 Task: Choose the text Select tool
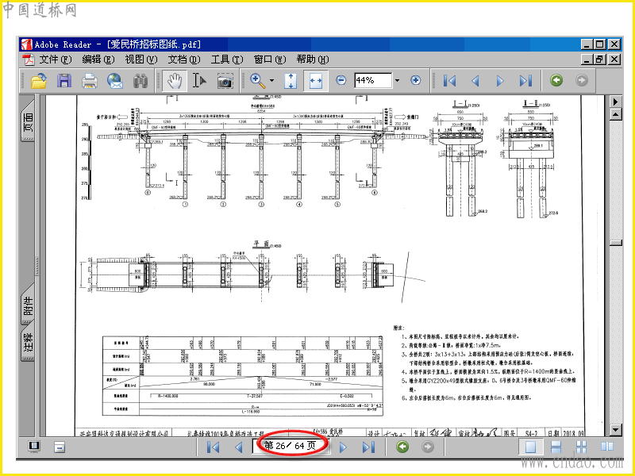click(x=199, y=81)
